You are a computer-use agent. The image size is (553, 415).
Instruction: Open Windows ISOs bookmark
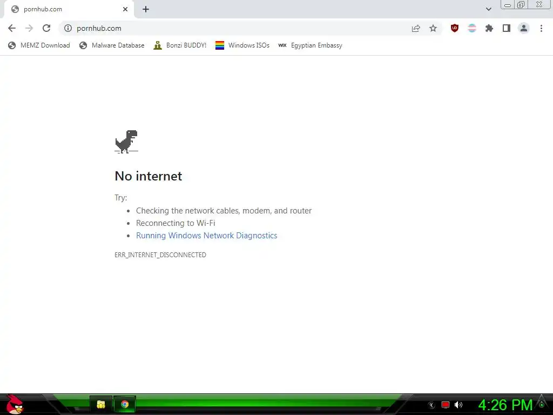click(242, 45)
